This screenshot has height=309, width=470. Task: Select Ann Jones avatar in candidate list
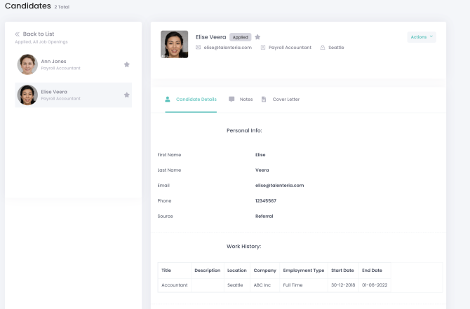point(27,64)
